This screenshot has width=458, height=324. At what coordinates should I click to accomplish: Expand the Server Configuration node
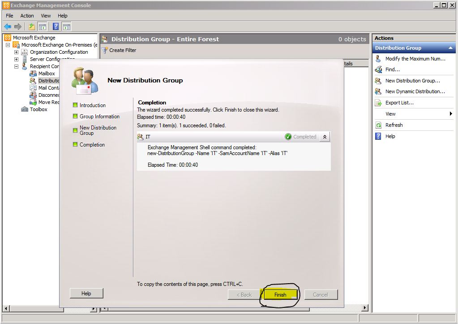17,59
